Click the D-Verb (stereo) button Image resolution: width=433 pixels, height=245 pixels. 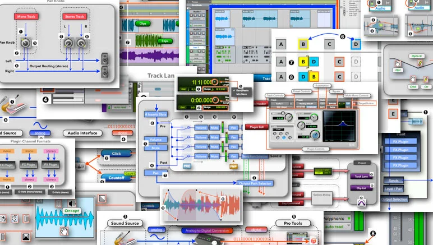coord(61,192)
